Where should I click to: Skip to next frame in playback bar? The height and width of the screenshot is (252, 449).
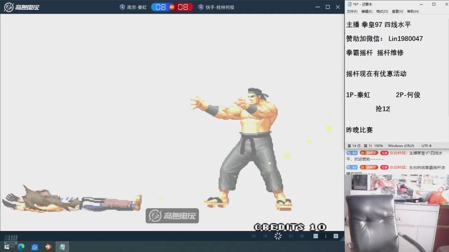[x=291, y=236]
